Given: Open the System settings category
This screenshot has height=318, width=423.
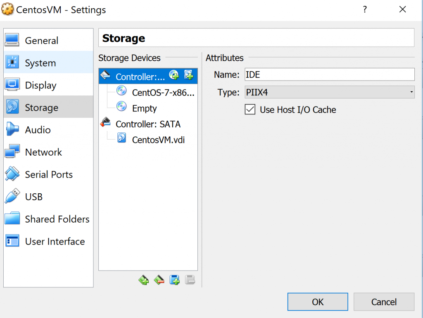Looking at the screenshot, I should click(x=49, y=63).
